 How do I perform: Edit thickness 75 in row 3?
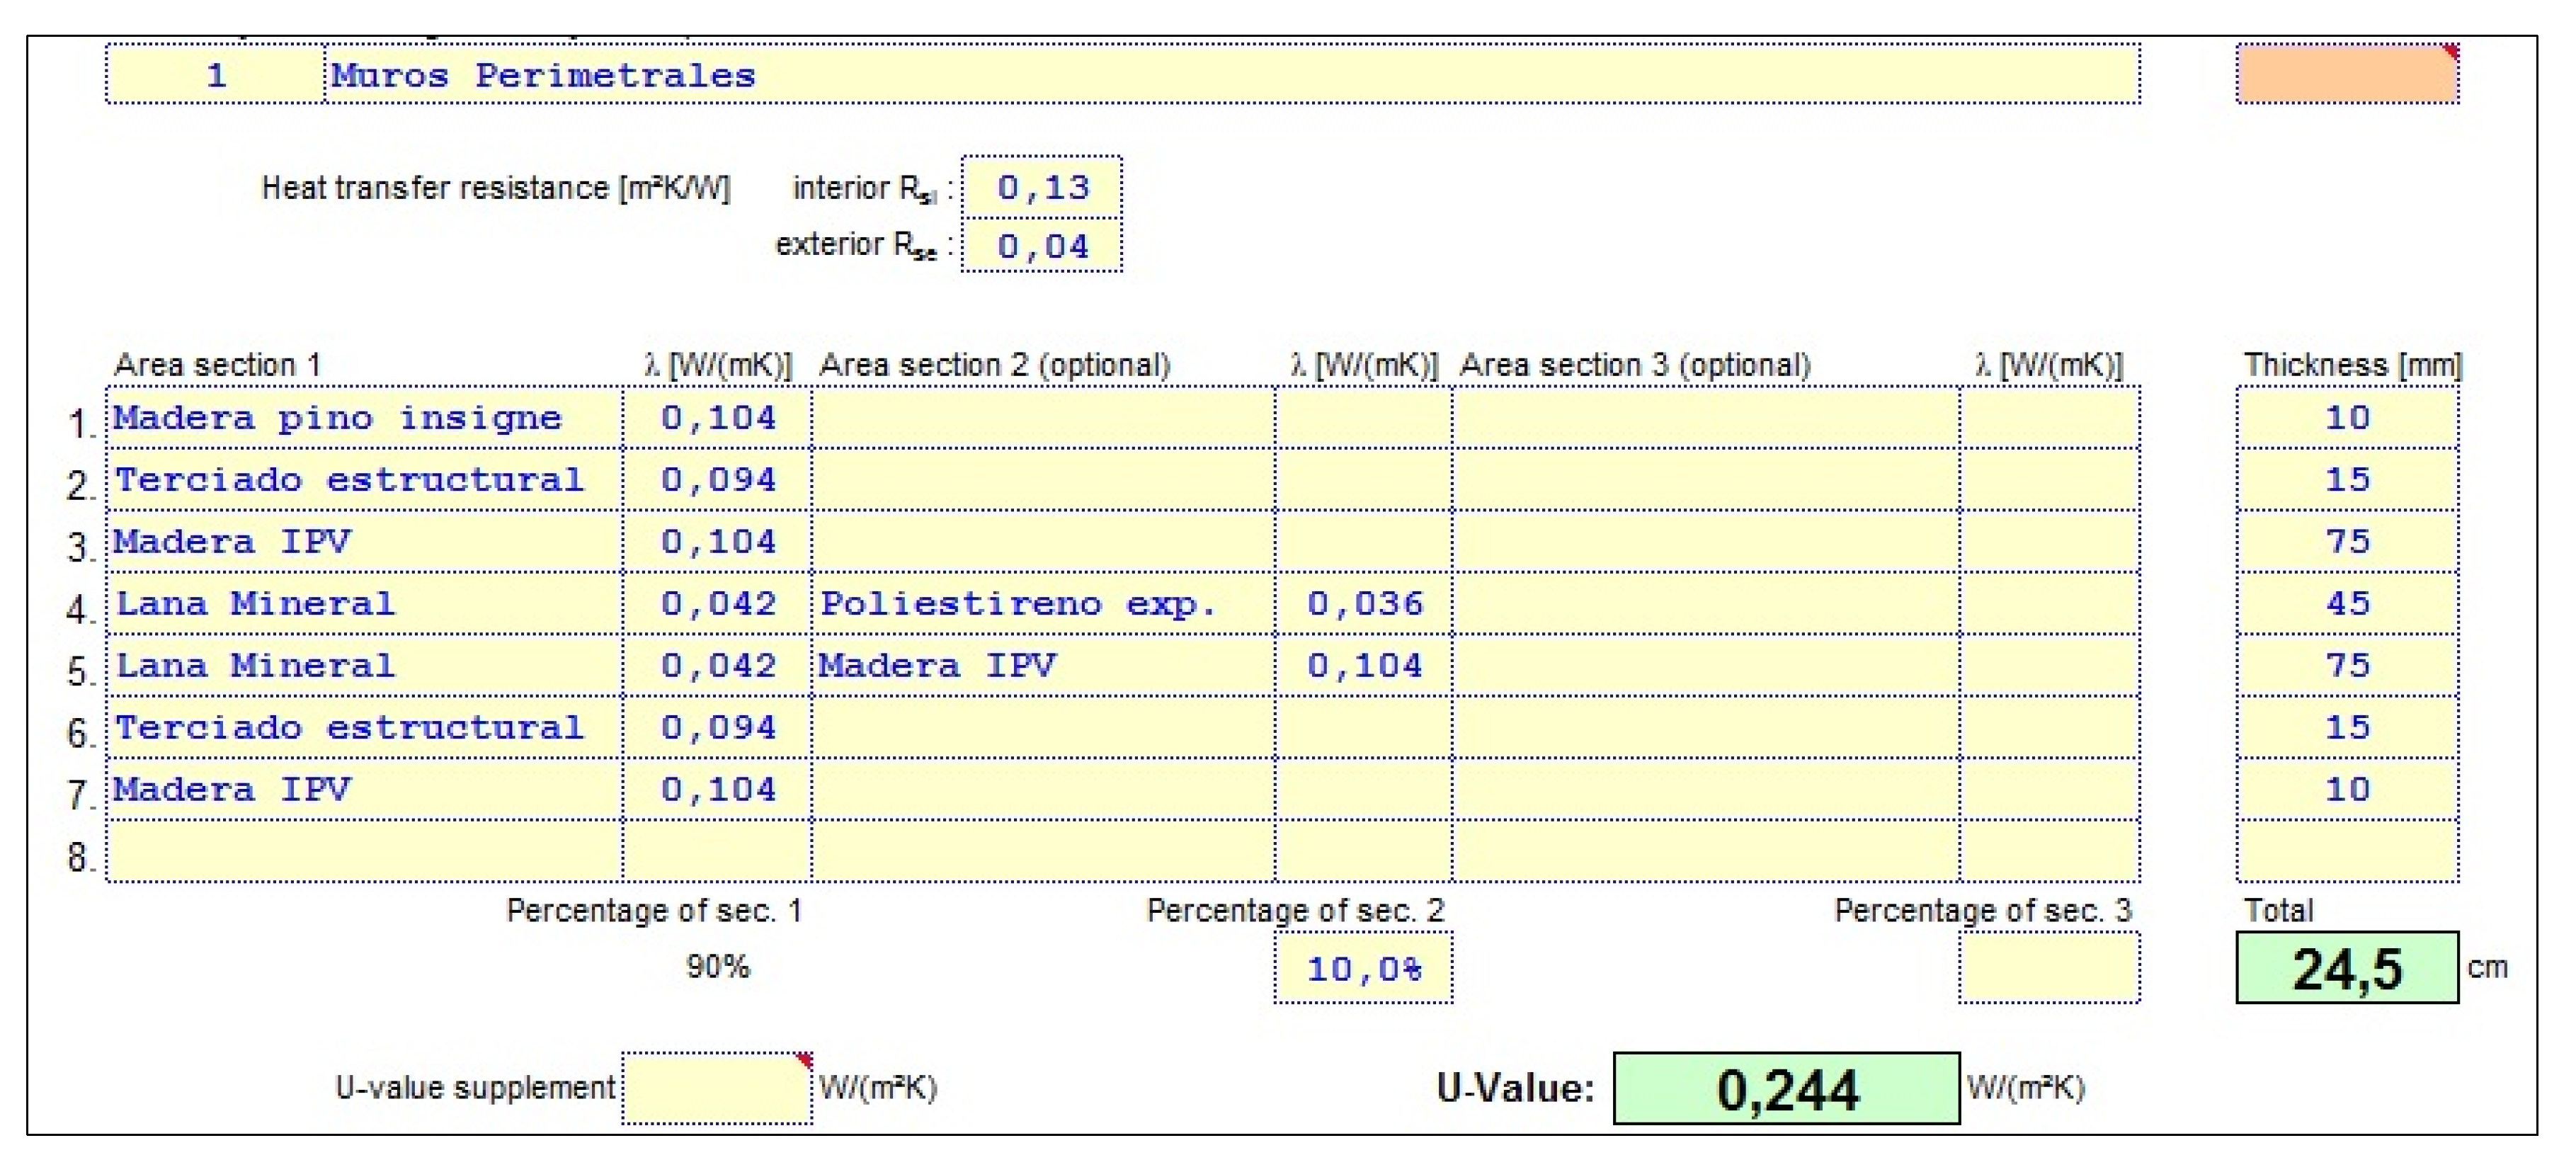(2347, 542)
